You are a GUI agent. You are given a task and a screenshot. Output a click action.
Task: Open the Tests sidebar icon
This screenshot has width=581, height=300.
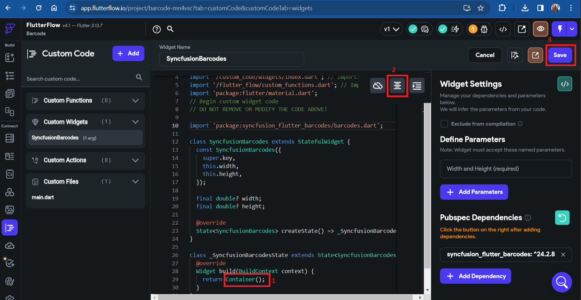[x=9, y=262]
